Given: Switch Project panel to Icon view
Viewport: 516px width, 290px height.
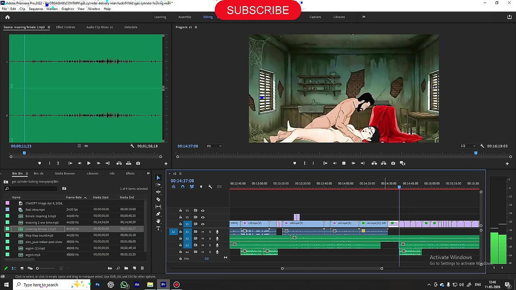Looking at the screenshot, I should [x=22, y=268].
